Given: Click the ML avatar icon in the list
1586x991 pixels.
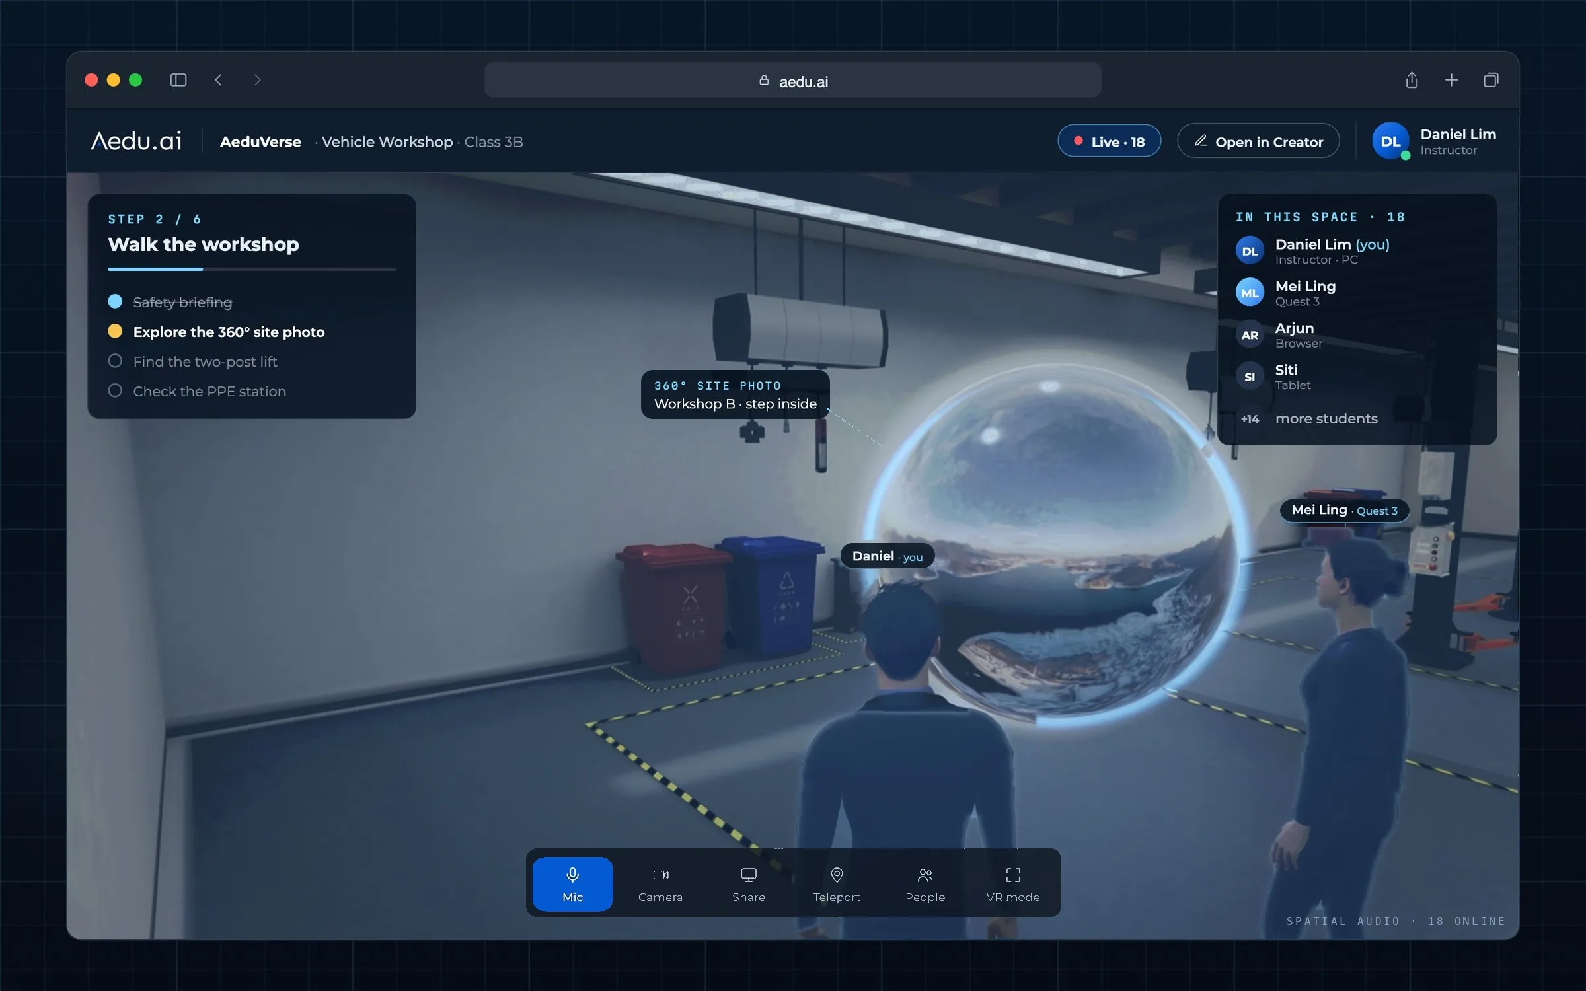Looking at the screenshot, I should point(1250,293).
